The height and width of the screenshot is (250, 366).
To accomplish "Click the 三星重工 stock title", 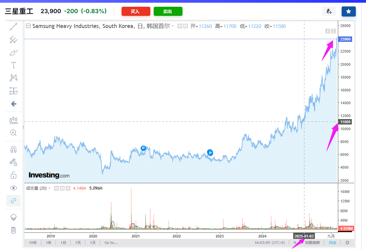I will 19,11.
